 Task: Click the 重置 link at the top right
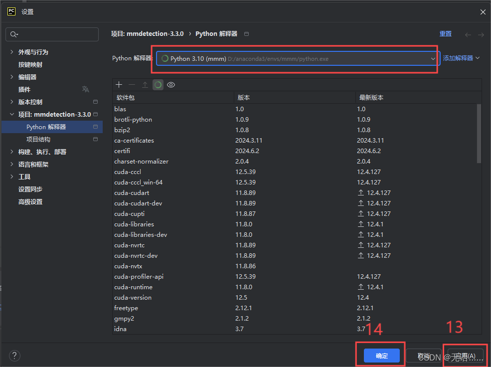tap(445, 33)
